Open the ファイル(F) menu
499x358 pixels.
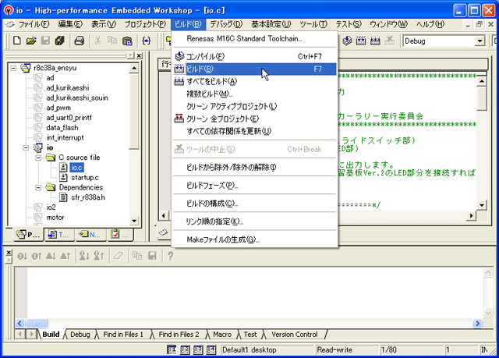(34, 24)
